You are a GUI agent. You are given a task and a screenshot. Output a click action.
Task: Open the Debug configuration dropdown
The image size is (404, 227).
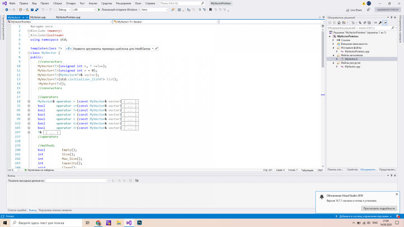tap(65, 10)
